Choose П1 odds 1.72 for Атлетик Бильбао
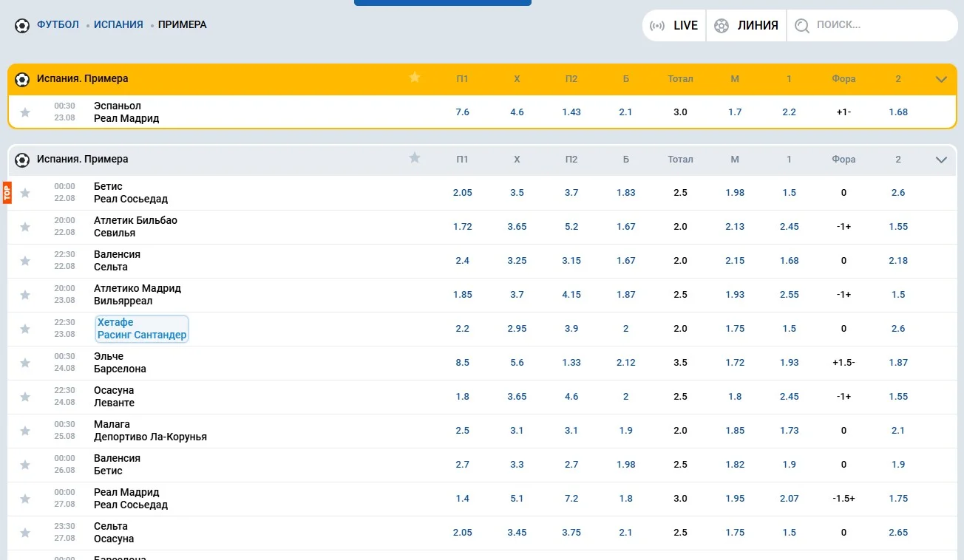 click(x=463, y=227)
